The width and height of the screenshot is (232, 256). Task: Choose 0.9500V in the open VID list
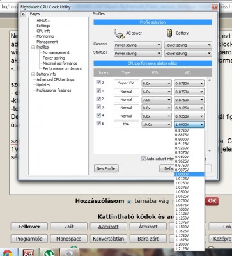coord(189,157)
